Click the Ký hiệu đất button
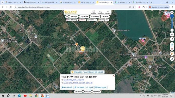The height and width of the screenshot is (98, 175). tap(67, 87)
